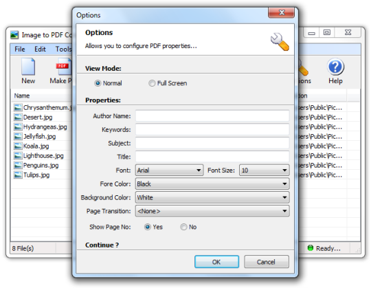
Task: Click the New document toolbar icon
Action: (x=28, y=67)
